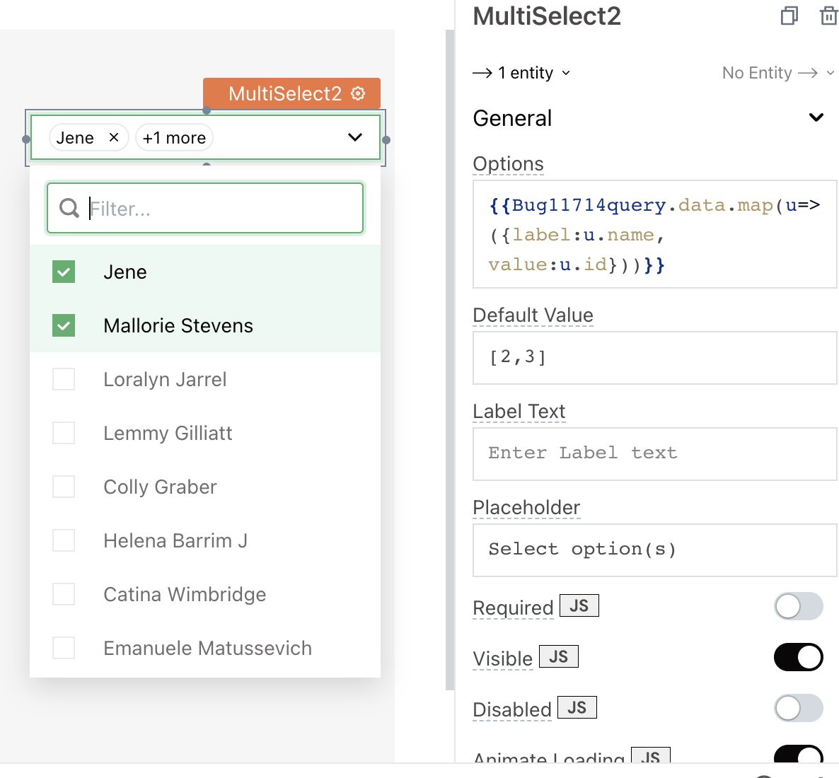
Task: Toggle JS mode for Visible
Action: (559, 656)
